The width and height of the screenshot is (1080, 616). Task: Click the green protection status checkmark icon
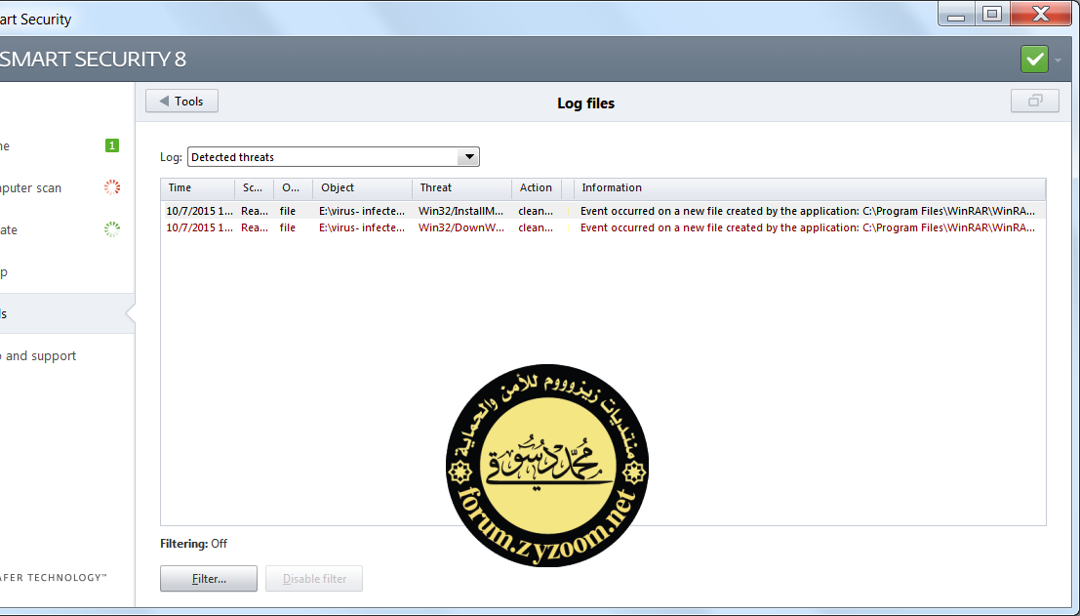(x=1034, y=60)
